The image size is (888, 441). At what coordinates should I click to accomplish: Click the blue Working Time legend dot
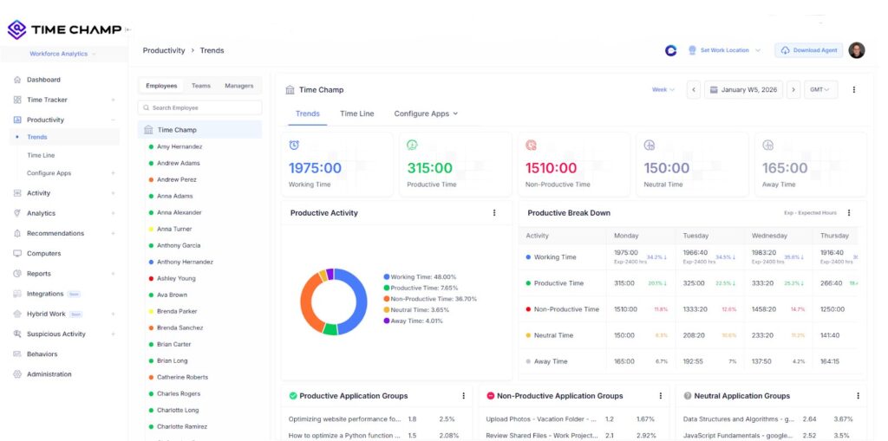point(386,277)
